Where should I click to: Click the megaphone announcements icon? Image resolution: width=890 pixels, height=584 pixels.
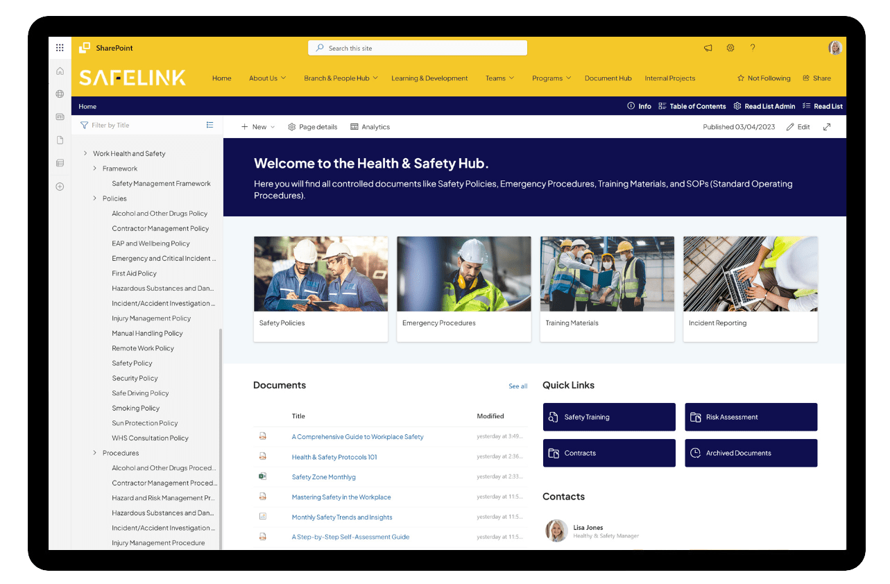coord(708,48)
